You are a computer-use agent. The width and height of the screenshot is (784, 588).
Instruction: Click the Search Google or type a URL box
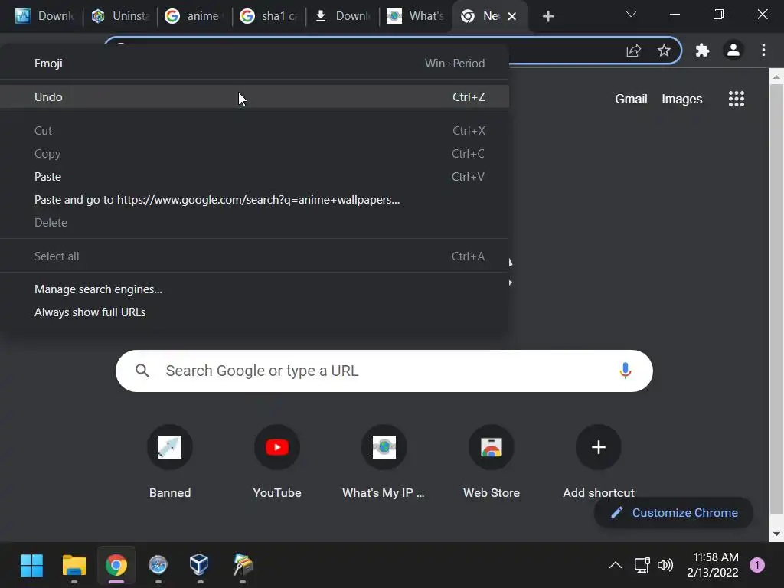click(384, 371)
